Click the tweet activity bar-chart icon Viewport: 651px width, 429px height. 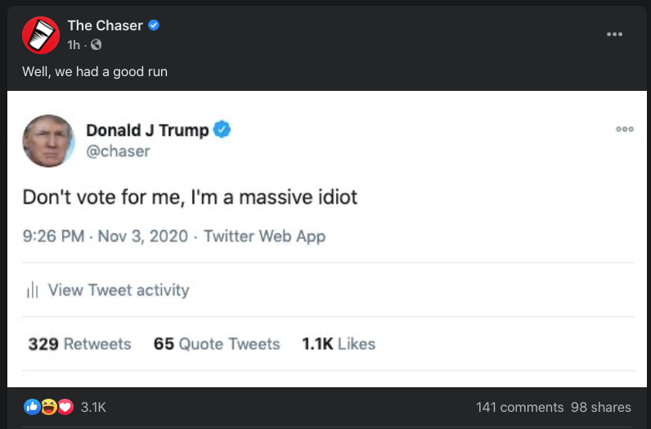click(33, 290)
